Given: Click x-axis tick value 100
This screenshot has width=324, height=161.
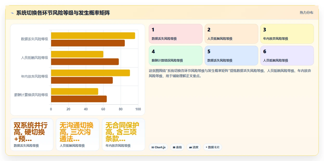Looking at the screenshot, I should (x=138, y=109).
